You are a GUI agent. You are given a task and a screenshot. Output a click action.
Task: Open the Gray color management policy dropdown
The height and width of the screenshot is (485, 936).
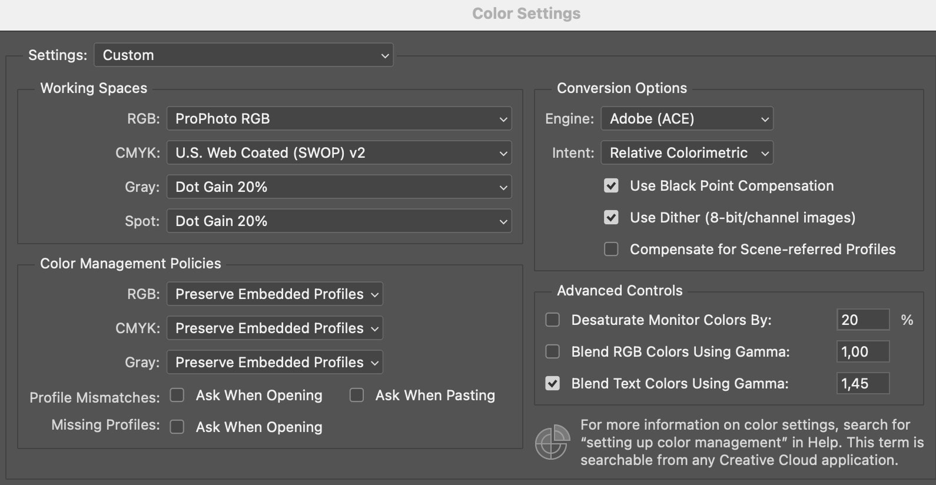click(274, 363)
